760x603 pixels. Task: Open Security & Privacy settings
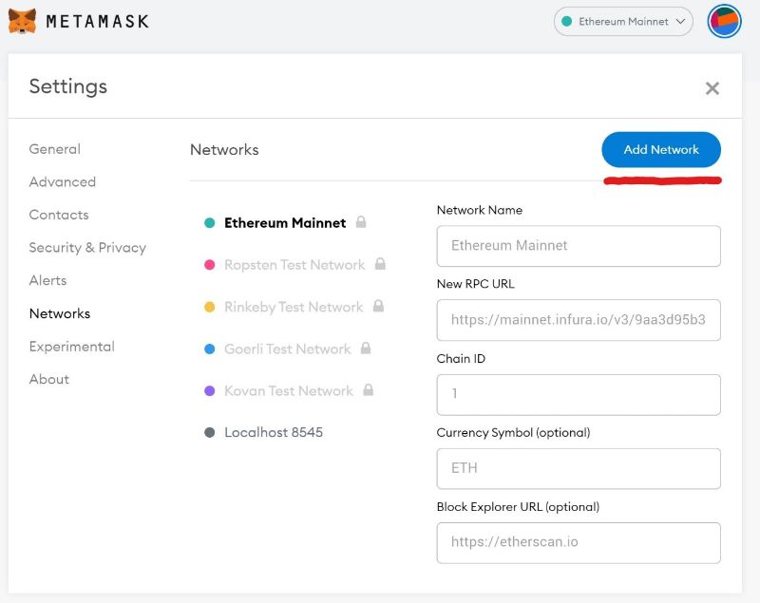(87, 248)
